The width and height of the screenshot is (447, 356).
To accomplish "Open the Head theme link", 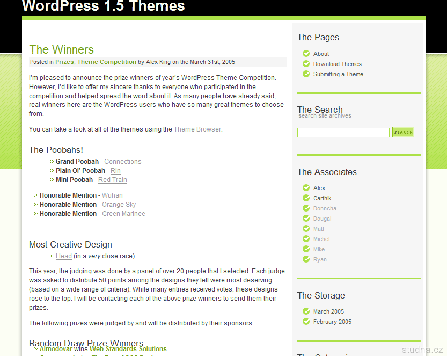I will point(63,256).
